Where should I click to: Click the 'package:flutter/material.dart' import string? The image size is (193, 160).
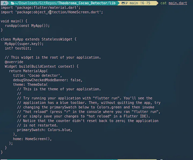(x=47, y=7)
